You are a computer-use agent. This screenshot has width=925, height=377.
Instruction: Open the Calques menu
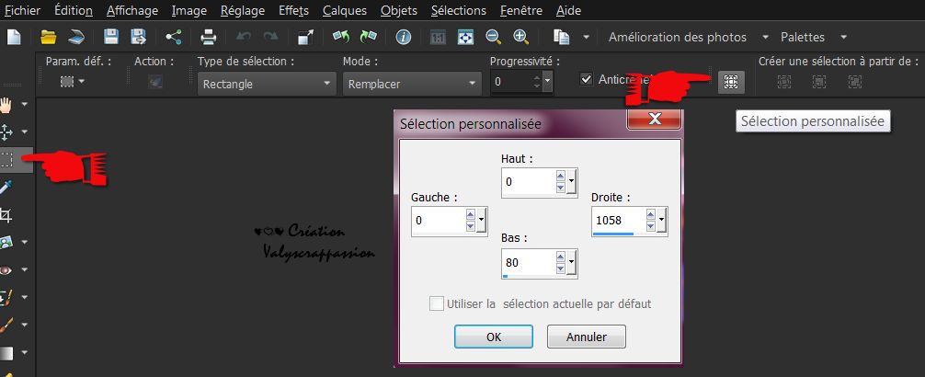[x=342, y=11]
